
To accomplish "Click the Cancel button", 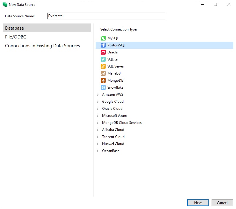I will [x=222, y=203].
